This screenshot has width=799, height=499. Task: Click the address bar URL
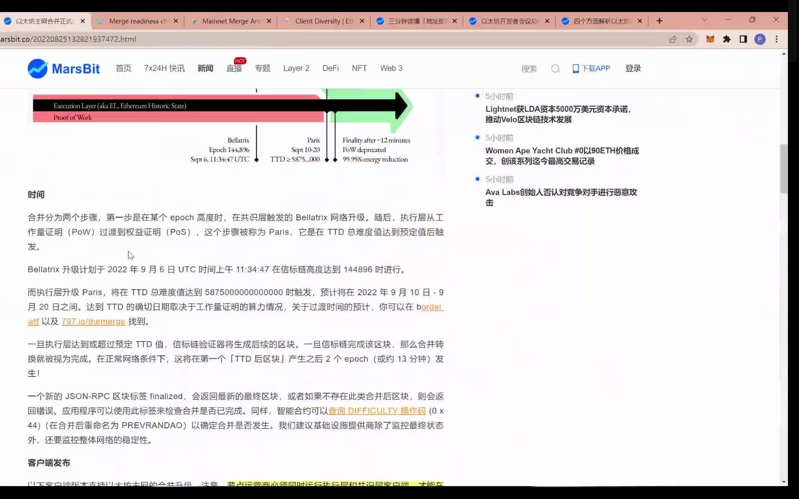tap(68, 39)
